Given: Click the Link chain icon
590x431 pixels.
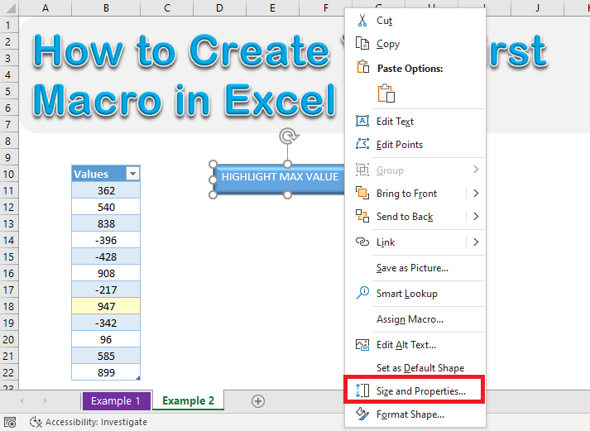Looking at the screenshot, I should [362, 242].
